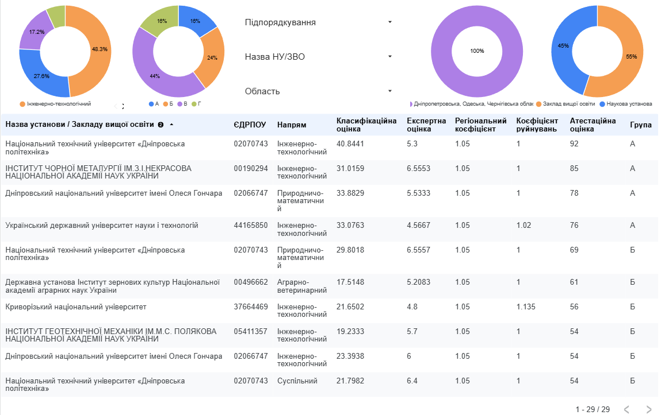Sort table by Коефіцієнт руйнувань header
The width and height of the screenshot is (661, 415).
click(x=537, y=125)
